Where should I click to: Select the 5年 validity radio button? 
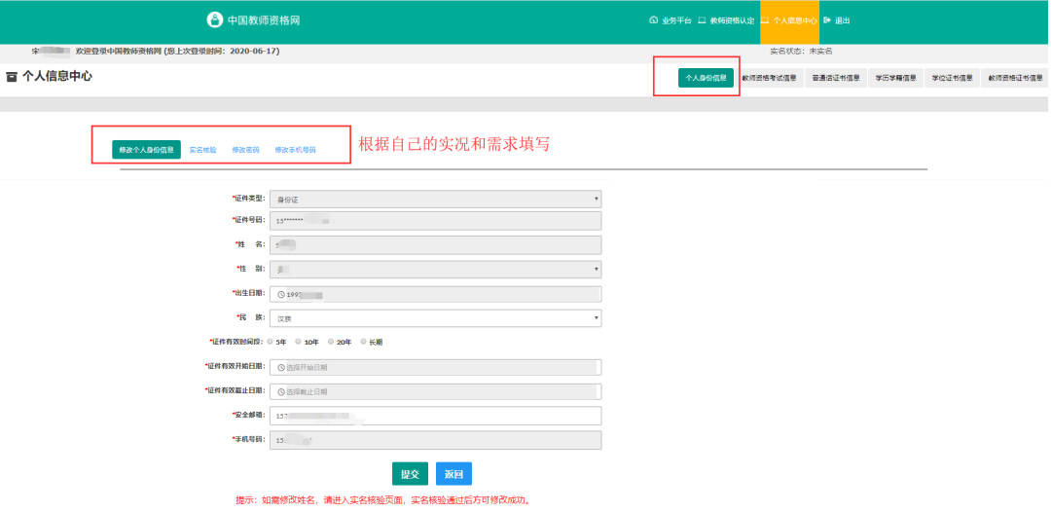[x=271, y=342]
